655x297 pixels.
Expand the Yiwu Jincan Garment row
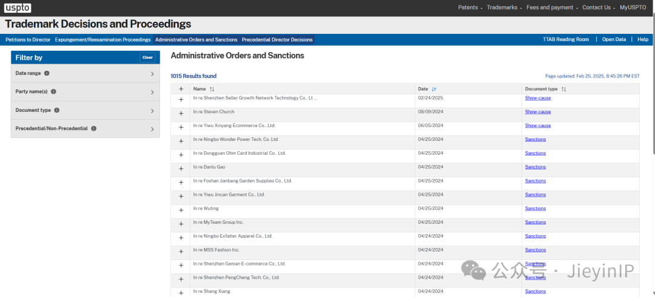[x=181, y=196]
